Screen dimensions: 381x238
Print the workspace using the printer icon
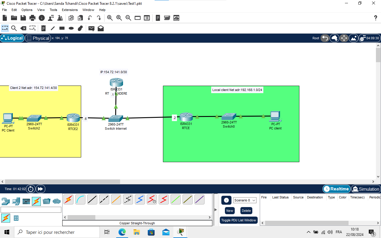pos(32,18)
